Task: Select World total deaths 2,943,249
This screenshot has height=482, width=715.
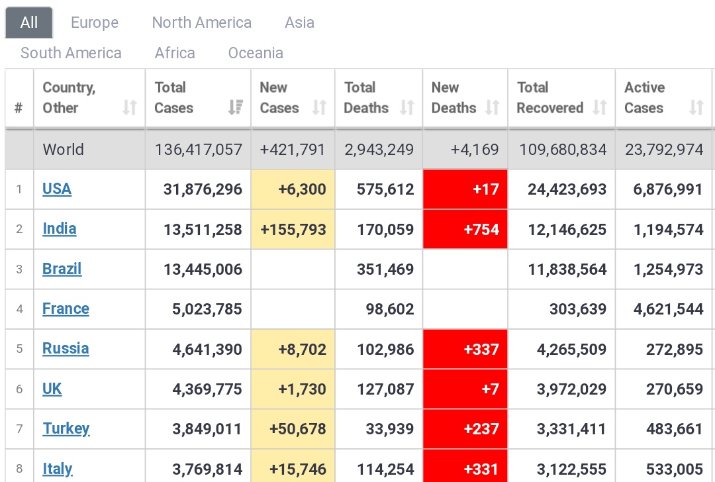Action: tap(379, 149)
